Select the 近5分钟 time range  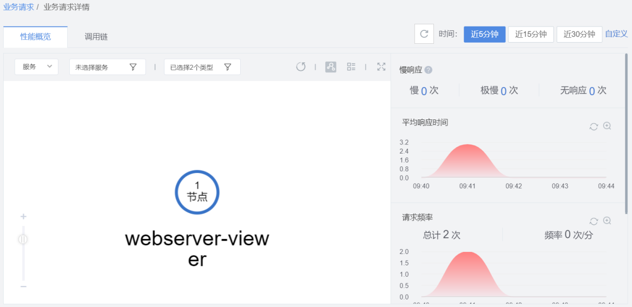click(x=484, y=34)
